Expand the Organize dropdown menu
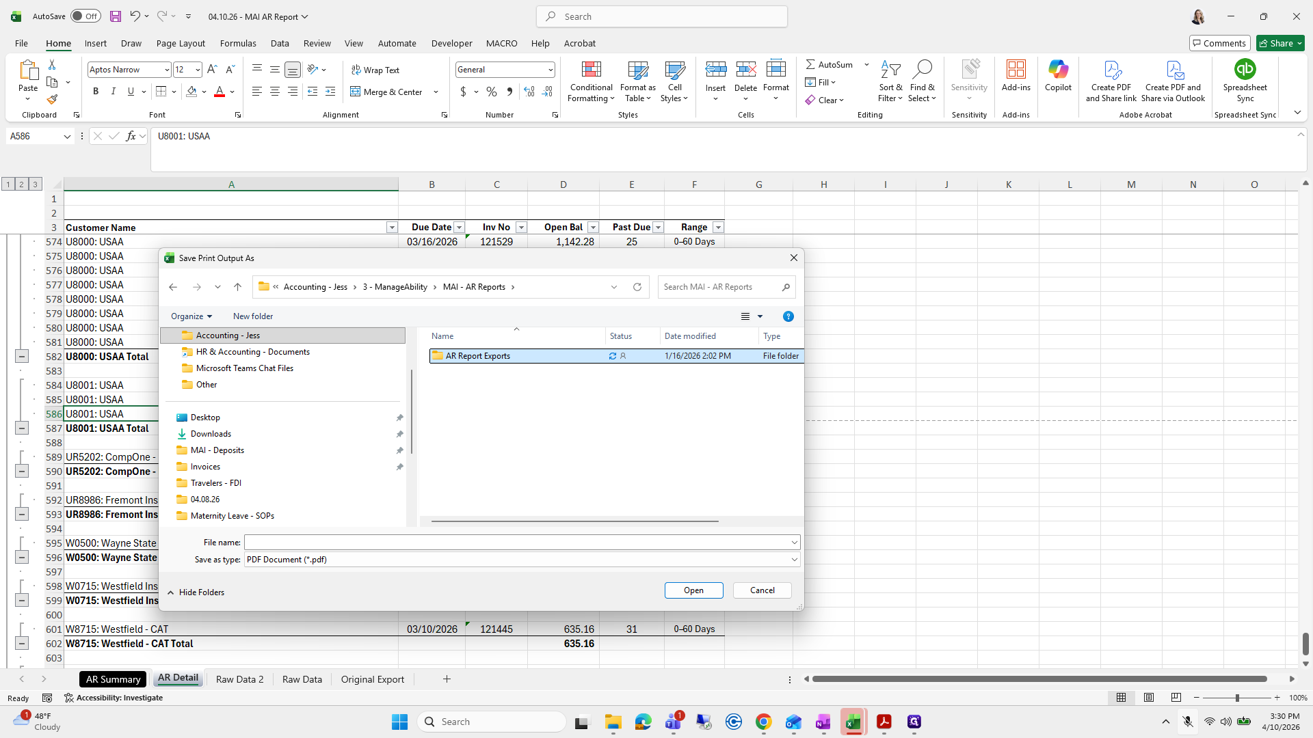1313x738 pixels. 191,316
